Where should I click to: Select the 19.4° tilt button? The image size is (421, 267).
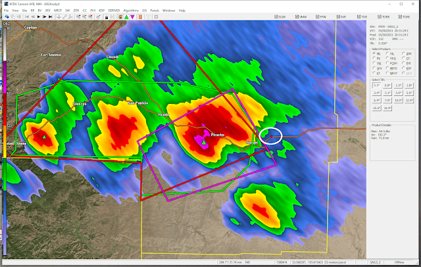click(x=387, y=108)
